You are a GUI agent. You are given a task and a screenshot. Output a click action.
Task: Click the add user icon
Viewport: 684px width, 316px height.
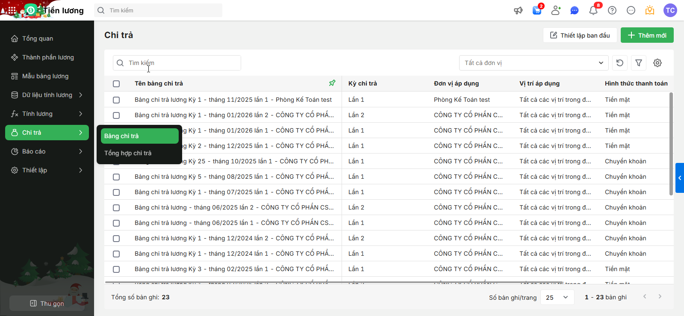pyautogui.click(x=556, y=10)
